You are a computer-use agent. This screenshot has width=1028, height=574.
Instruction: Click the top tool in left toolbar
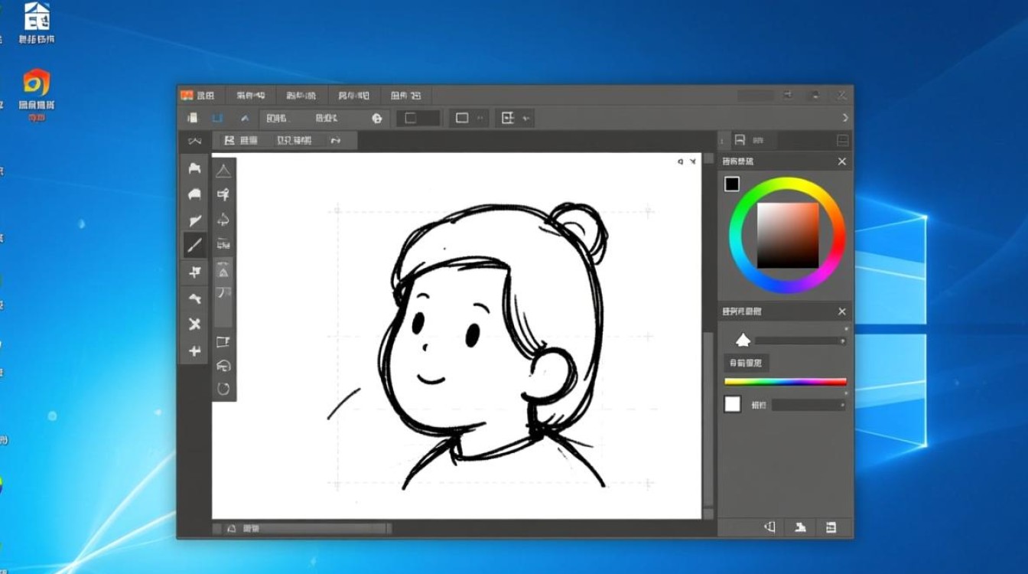[x=195, y=168]
